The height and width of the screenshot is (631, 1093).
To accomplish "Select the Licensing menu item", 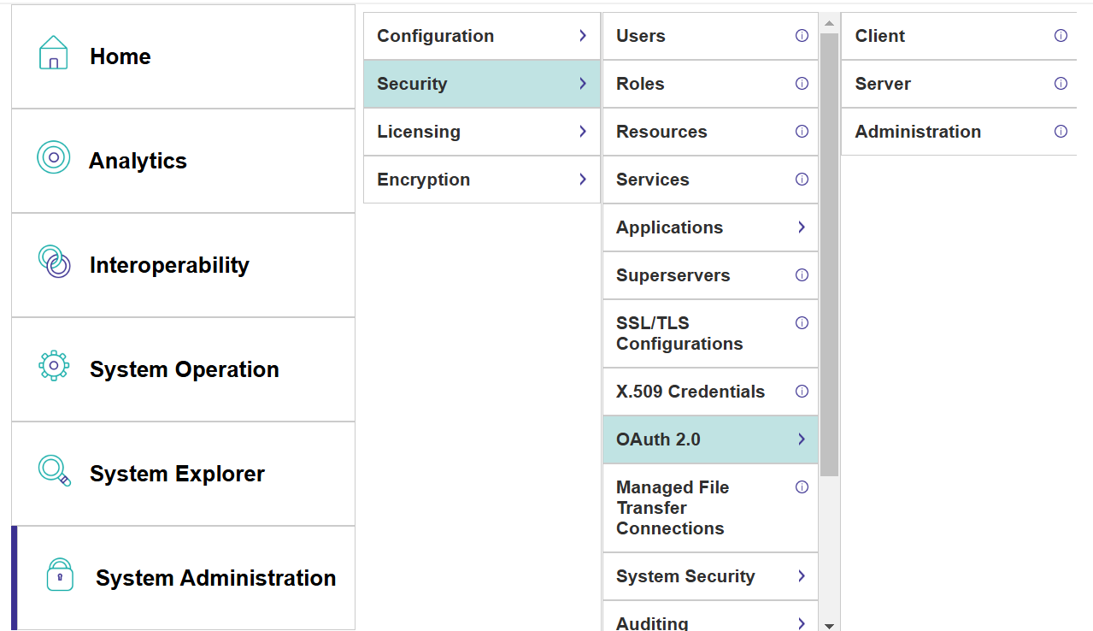I will pos(419,132).
